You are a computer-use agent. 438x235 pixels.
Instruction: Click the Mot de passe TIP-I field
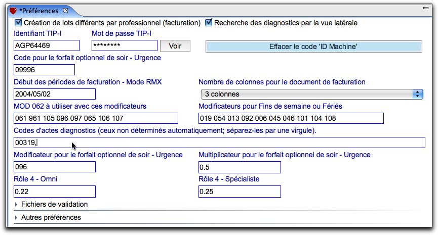[x=124, y=45]
